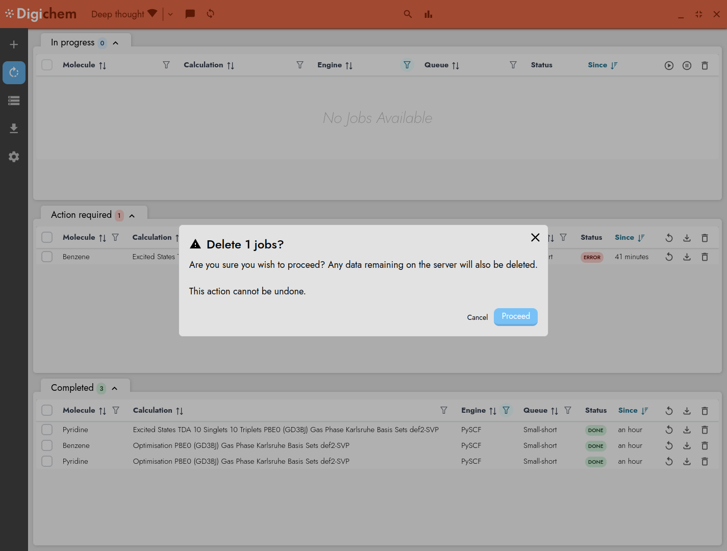Collapse the Completed section chevron
This screenshot has width=727, height=551.
point(115,388)
